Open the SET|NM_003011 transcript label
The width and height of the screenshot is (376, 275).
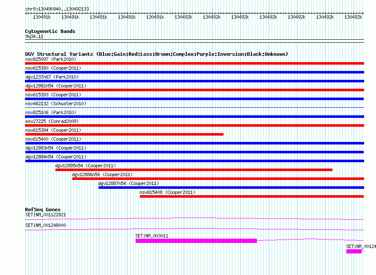152,236
